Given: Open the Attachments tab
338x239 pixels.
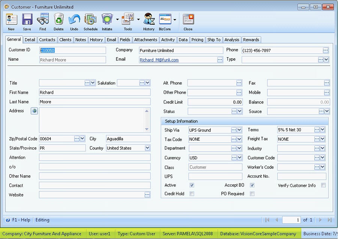Looking at the screenshot, I should (x=146, y=40).
